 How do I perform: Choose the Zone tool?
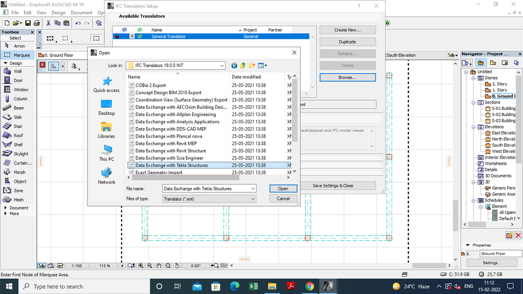pyautogui.click(x=18, y=190)
